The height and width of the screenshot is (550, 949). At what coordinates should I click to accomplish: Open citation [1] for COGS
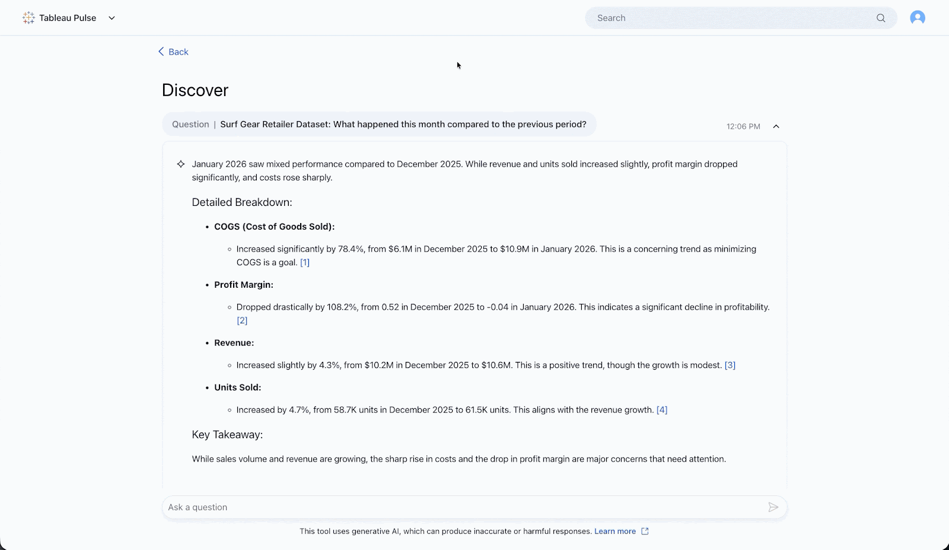305,262
